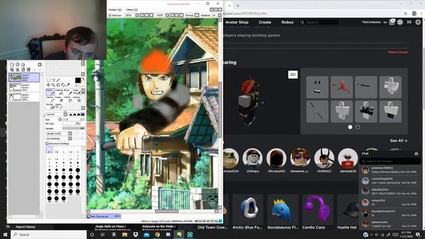The image size is (425, 239).
Task: Open the brush blending mode Normal dropdown
Action: pyautogui.click(x=56, y=114)
